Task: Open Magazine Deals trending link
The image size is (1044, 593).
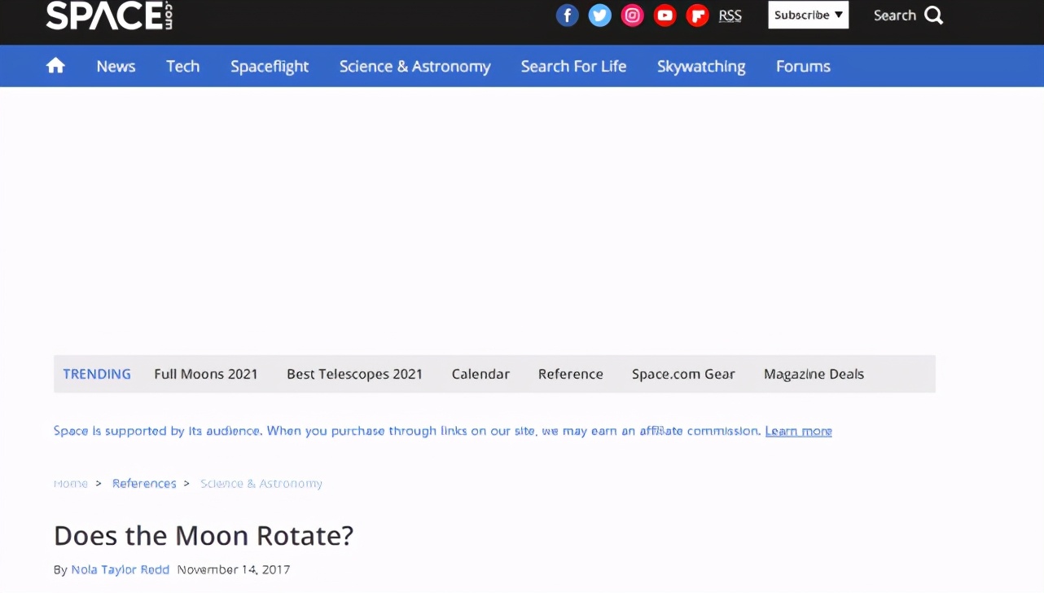Action: tap(814, 374)
